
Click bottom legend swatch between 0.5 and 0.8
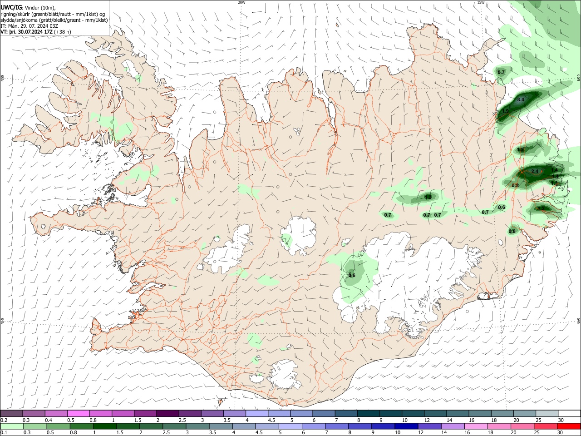(x=58, y=426)
